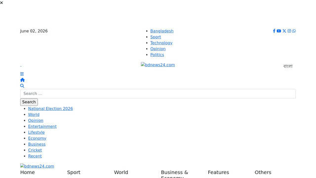Go to home via house icon

[22, 80]
